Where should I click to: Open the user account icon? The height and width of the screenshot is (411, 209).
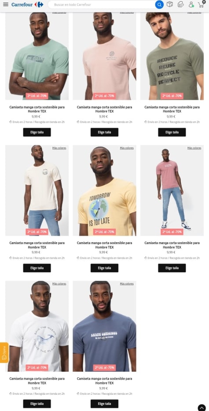(x=191, y=4)
